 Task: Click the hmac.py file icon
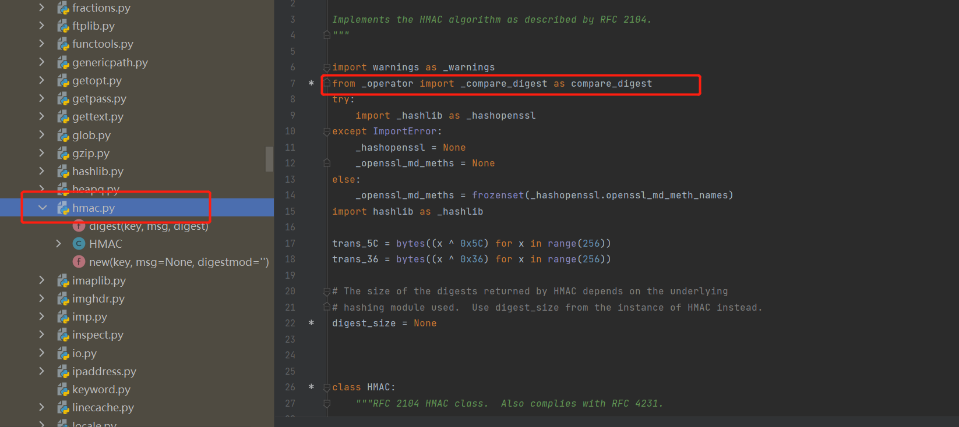pos(63,208)
